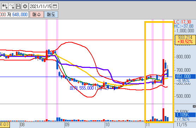
Task: Open the calendar date picker icon
Action: (x=55, y=6)
